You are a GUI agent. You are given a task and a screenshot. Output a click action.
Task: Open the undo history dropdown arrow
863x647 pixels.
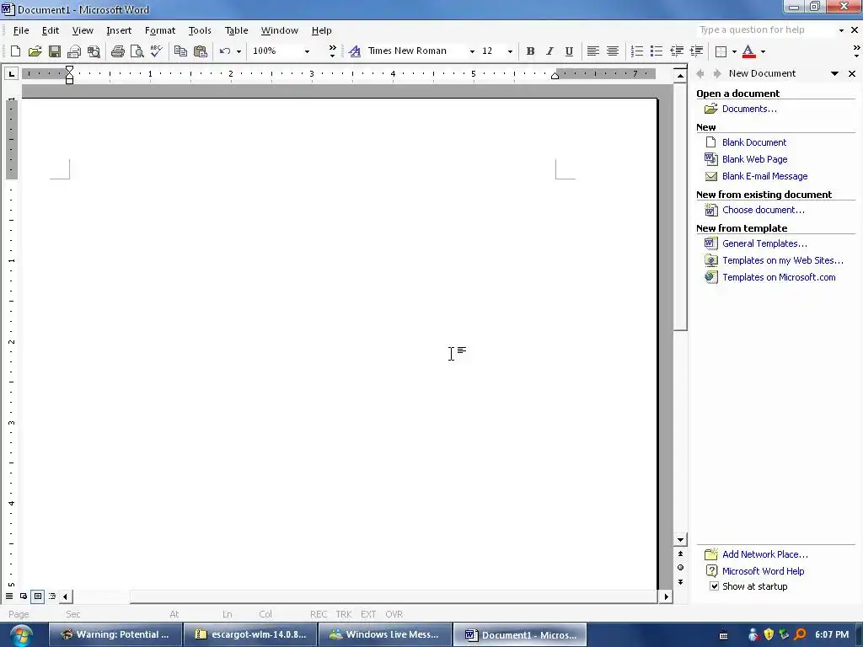tap(239, 51)
